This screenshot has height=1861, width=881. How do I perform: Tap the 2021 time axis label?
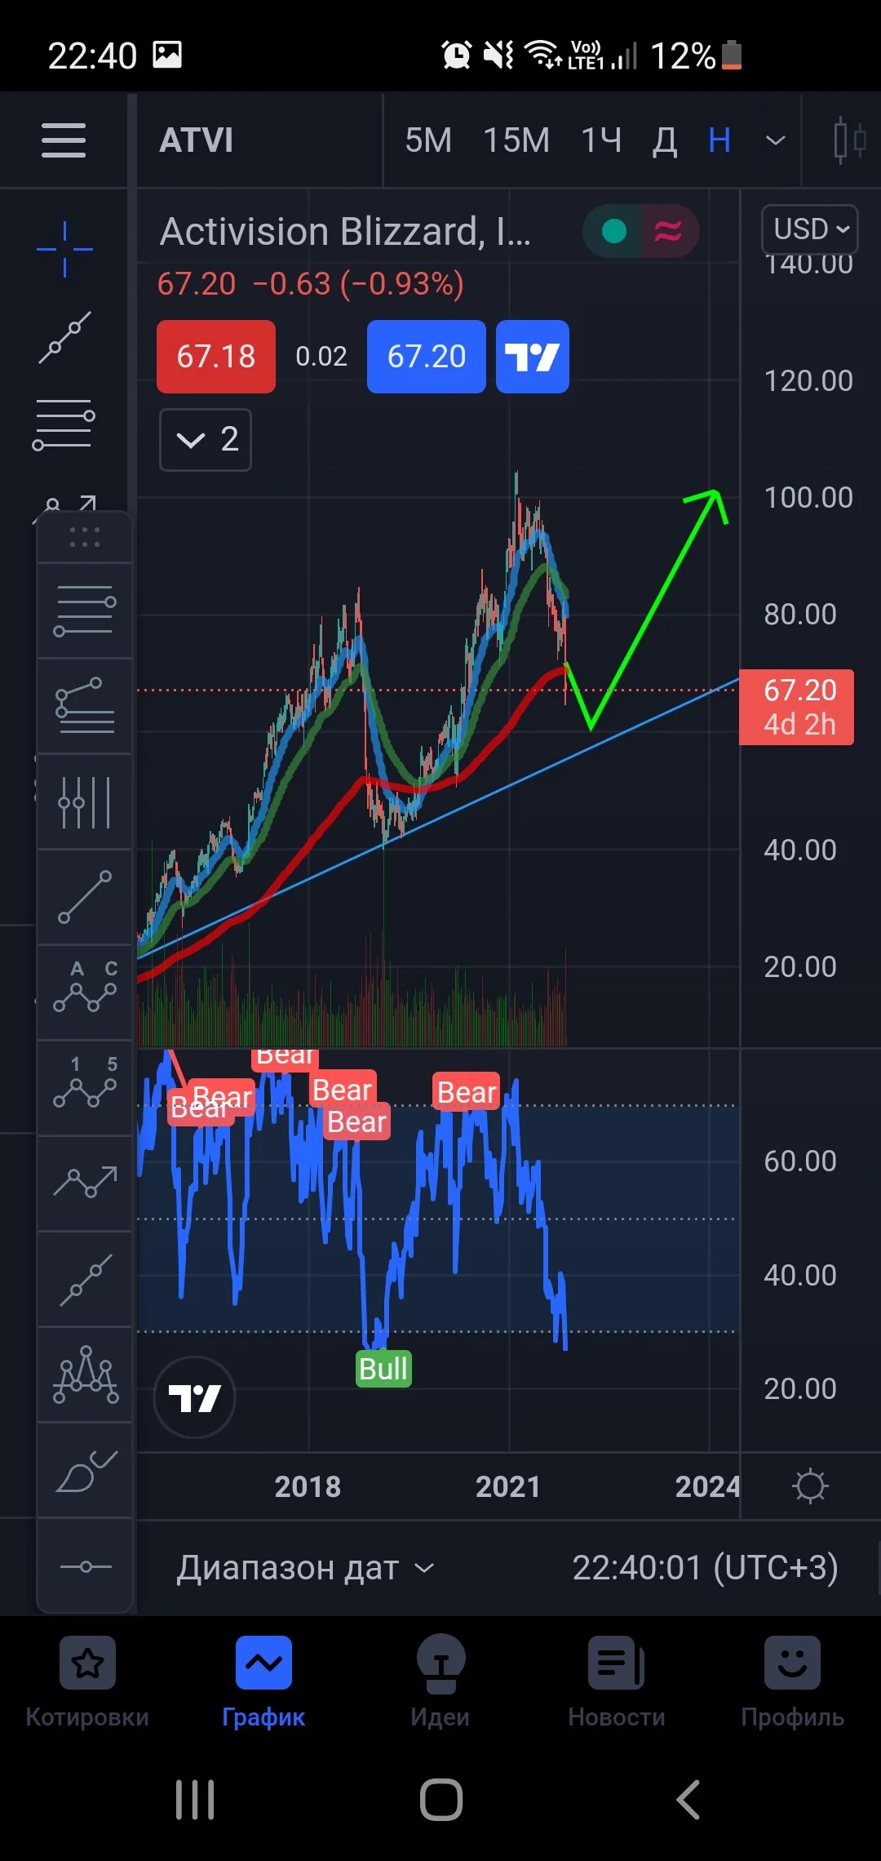point(508,1487)
